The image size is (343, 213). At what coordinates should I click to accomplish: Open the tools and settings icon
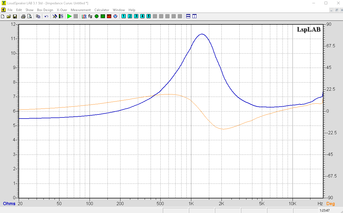pos(55,16)
